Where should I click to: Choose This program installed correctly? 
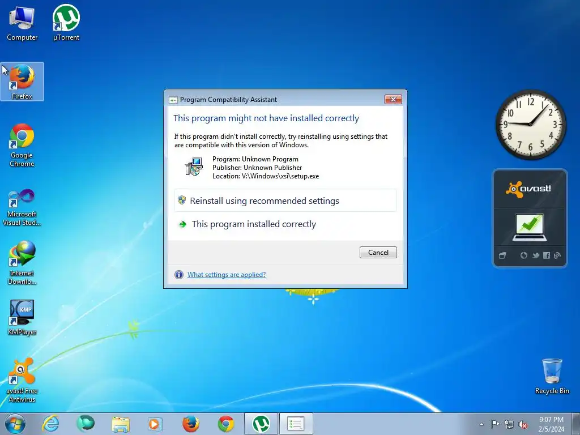(x=285, y=224)
